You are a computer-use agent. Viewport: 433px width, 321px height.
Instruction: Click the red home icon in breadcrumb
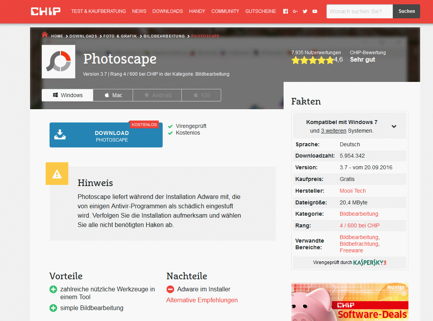coord(45,34)
